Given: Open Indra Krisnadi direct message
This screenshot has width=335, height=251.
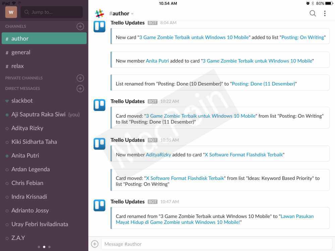Looking at the screenshot, I should click(44, 197).
